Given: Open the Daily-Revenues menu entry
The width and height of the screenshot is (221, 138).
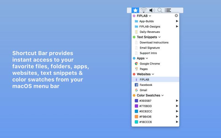Looking at the screenshot, I should click(155, 32).
